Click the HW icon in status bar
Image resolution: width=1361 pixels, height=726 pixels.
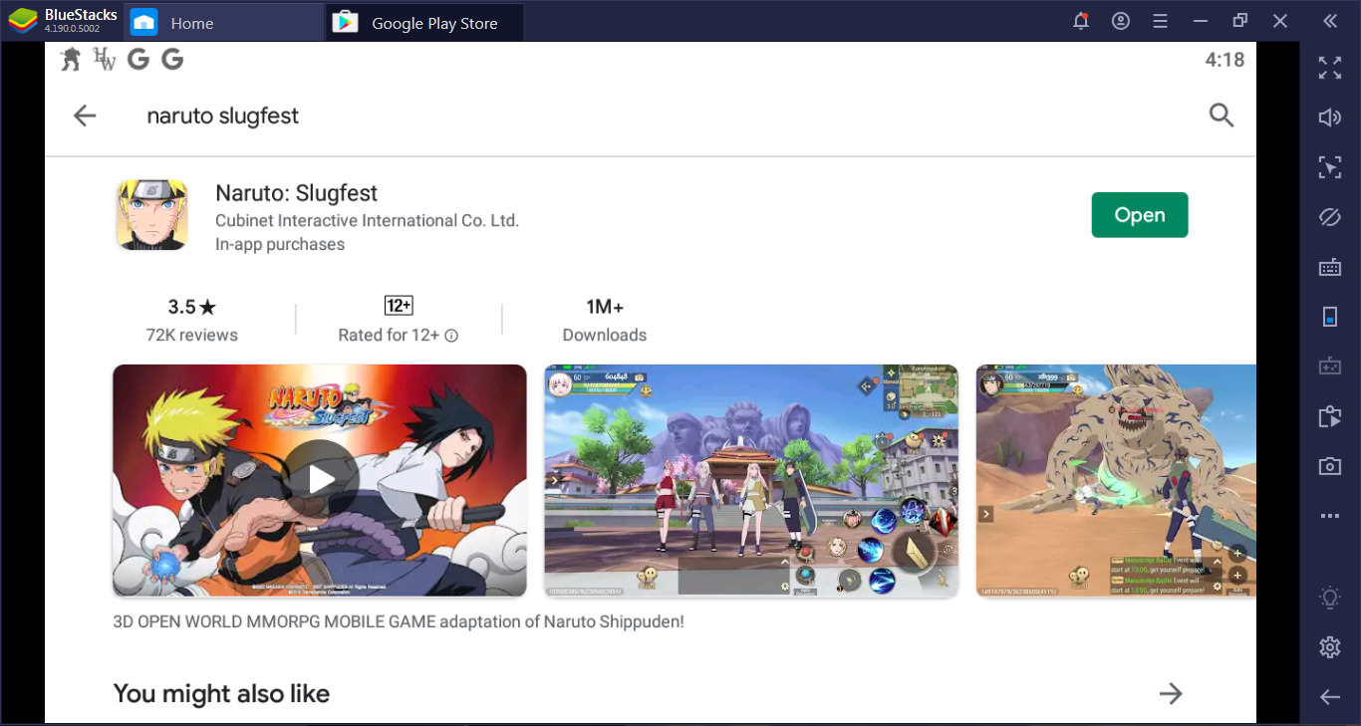coord(105,60)
